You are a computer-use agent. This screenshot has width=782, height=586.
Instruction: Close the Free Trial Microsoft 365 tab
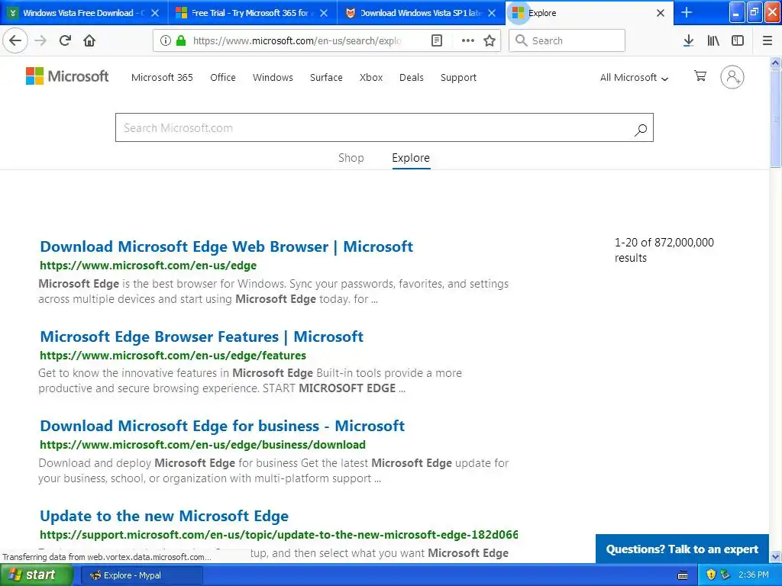point(324,13)
